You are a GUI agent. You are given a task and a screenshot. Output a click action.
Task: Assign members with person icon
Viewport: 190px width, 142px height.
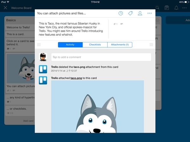(x=140, y=13)
